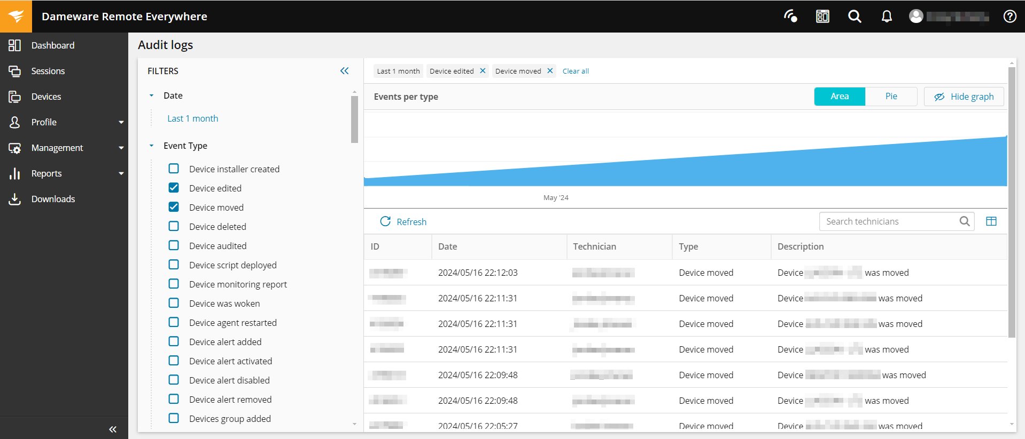
Task: Open the notifications bell icon
Action: point(887,17)
